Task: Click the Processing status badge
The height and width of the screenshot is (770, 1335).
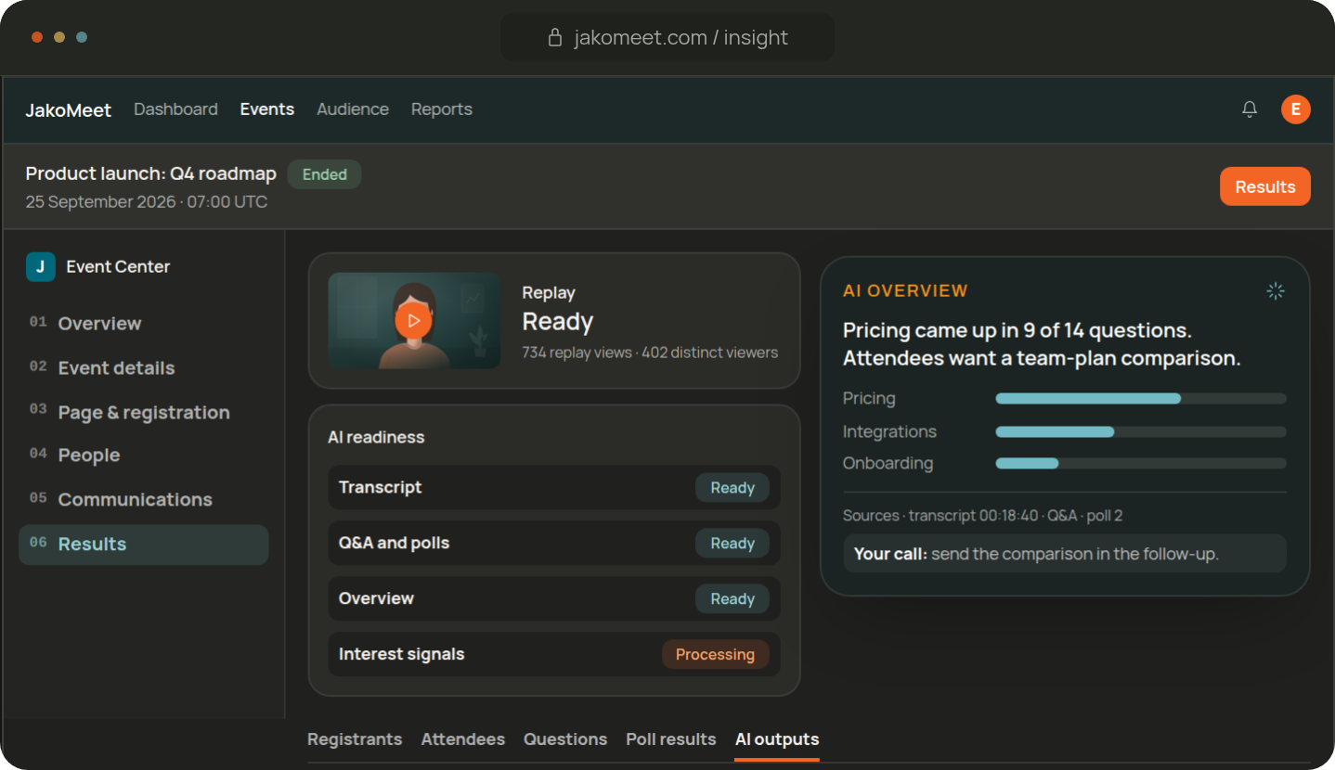Action: click(716, 655)
